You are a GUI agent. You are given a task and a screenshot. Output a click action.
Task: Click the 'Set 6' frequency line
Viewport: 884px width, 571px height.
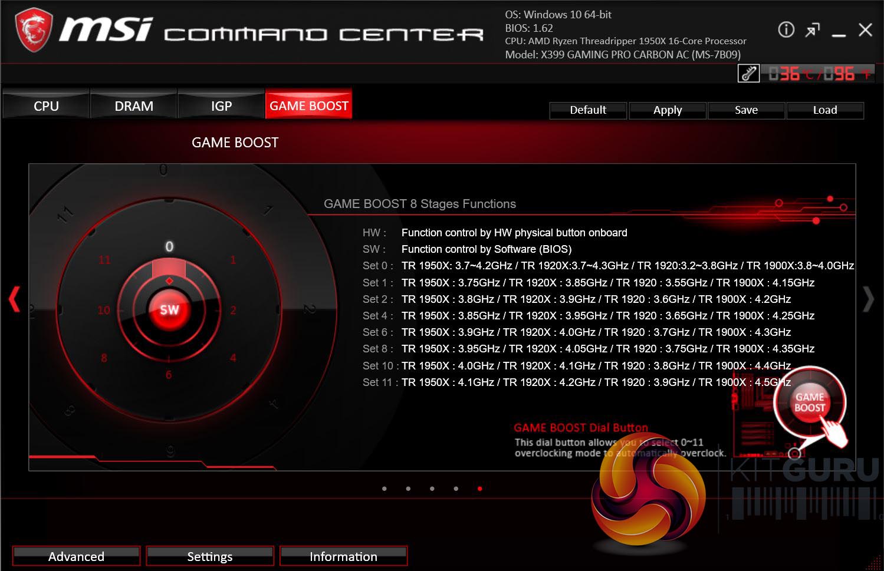coord(577,332)
